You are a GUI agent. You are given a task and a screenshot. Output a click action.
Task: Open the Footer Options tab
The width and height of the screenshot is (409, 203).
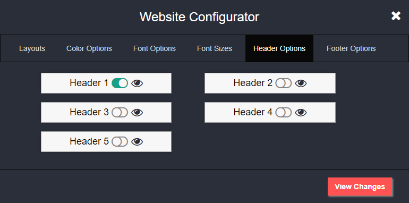351,48
